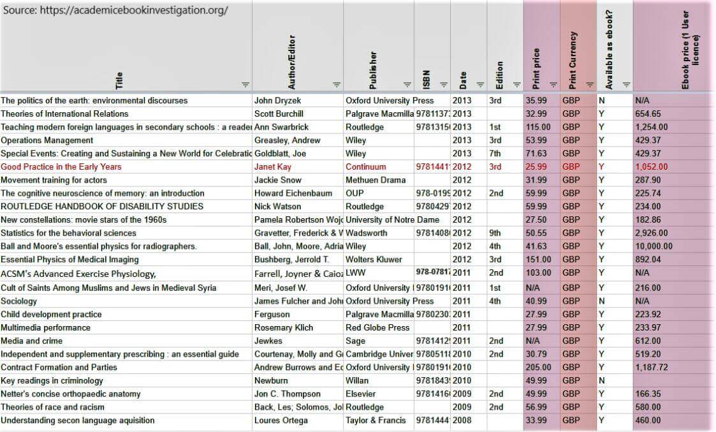This screenshot has width=716, height=432.
Task: Select the publisher cell 'Red Globe Press'
Action: point(379,328)
